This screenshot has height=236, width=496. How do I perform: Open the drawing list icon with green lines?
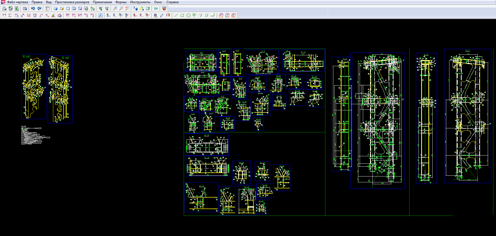click(x=148, y=9)
